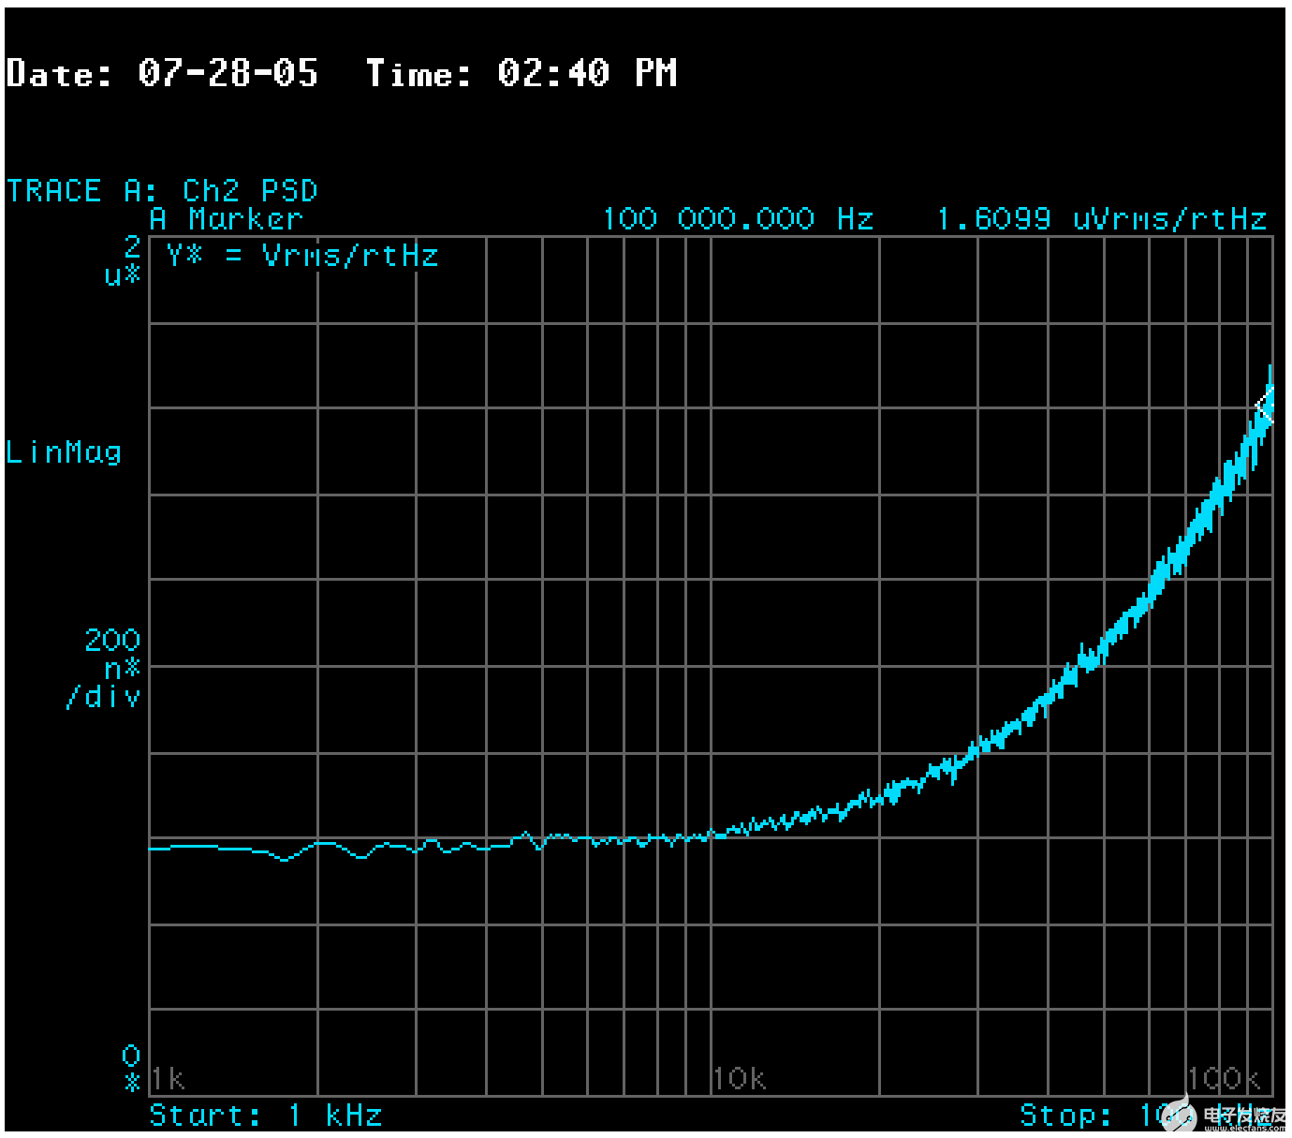Select the TRACE A: Ch2 PSD label

pos(162,191)
